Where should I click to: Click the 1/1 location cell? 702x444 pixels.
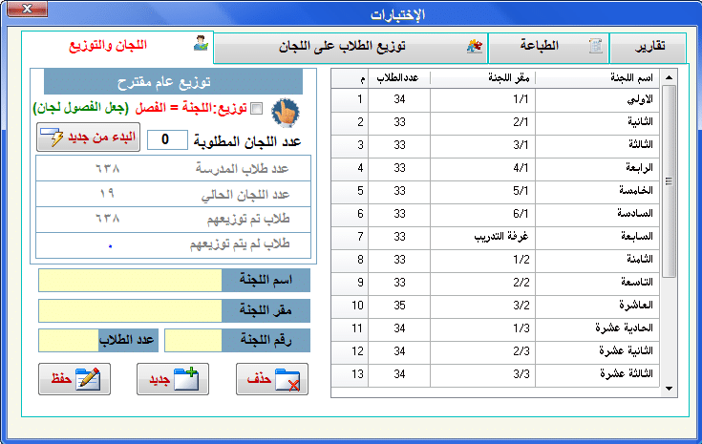482,99
